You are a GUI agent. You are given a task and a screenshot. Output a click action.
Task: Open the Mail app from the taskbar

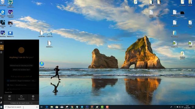pyautogui.click(x=62, y=107)
